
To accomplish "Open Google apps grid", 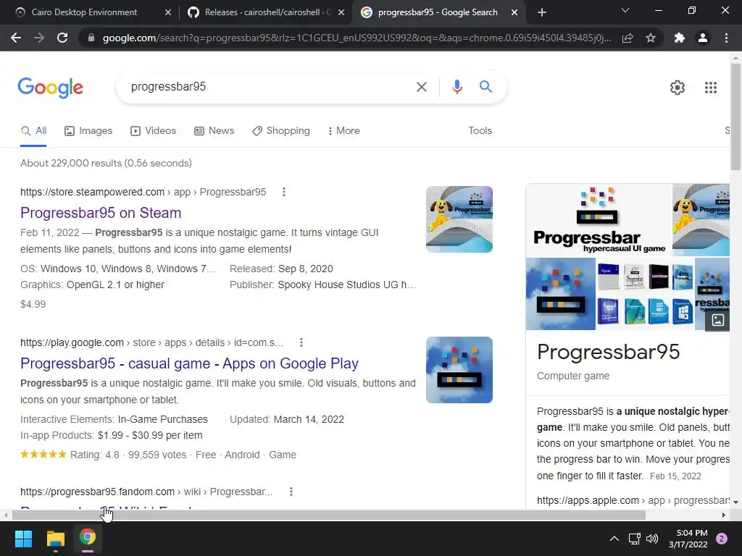I will coord(710,88).
